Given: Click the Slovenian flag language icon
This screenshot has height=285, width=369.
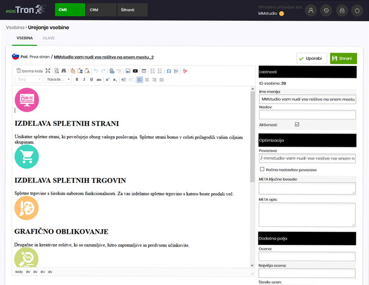Looking at the screenshot, I should coord(16,56).
